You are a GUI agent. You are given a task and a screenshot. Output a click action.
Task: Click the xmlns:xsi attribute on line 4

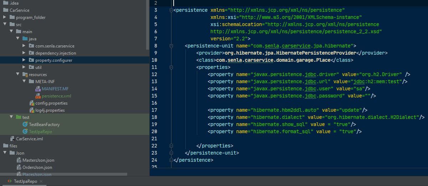(x=286, y=17)
